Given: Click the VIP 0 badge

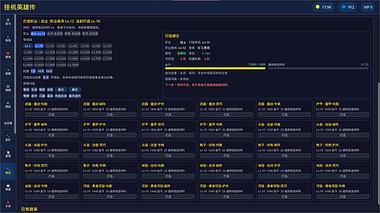Looking at the screenshot, I should 368,7.
